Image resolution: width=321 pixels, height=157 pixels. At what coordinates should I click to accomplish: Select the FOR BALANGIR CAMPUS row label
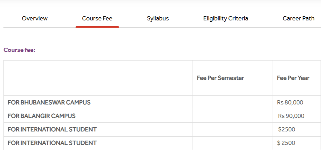[42, 116]
